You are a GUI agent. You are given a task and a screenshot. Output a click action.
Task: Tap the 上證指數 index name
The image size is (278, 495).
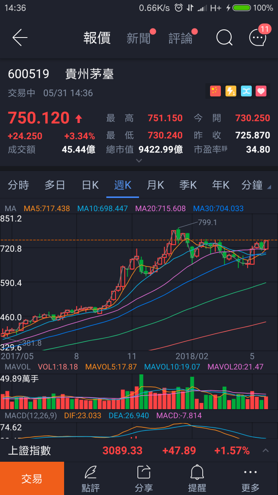coord(29,451)
